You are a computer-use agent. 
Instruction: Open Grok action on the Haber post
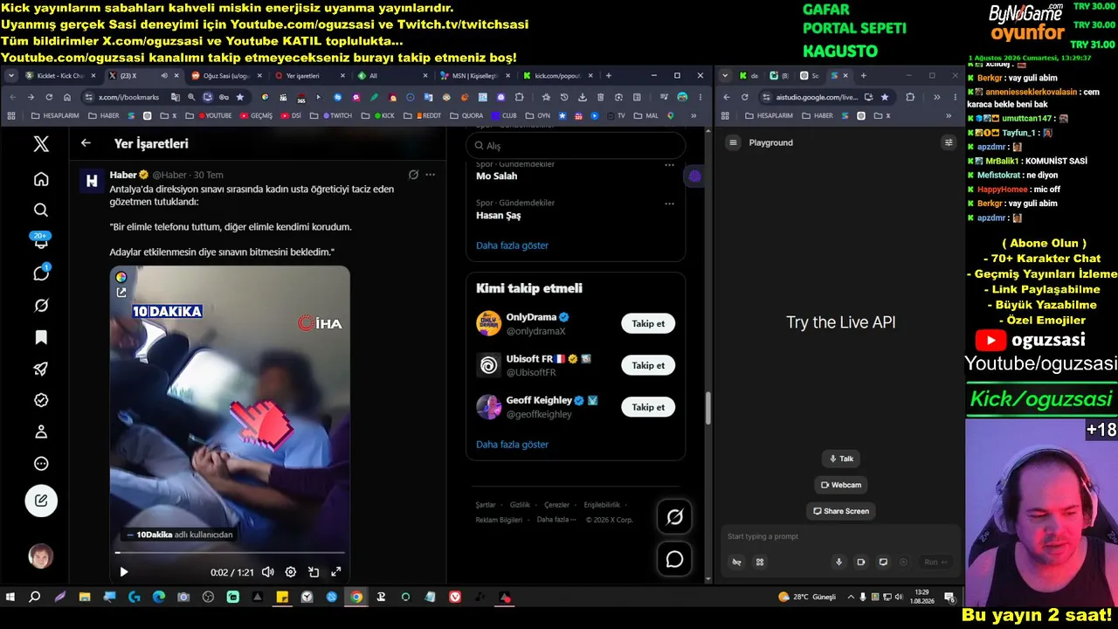point(413,175)
